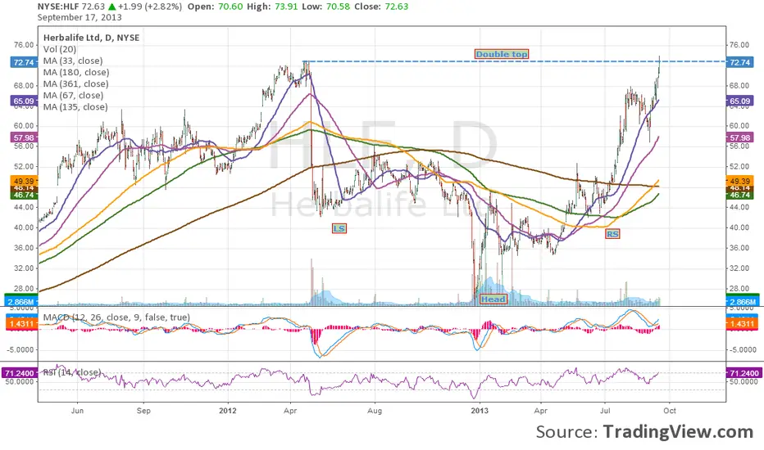Click the Aug label on time axis
This screenshot has height=450, width=764.
(375, 411)
